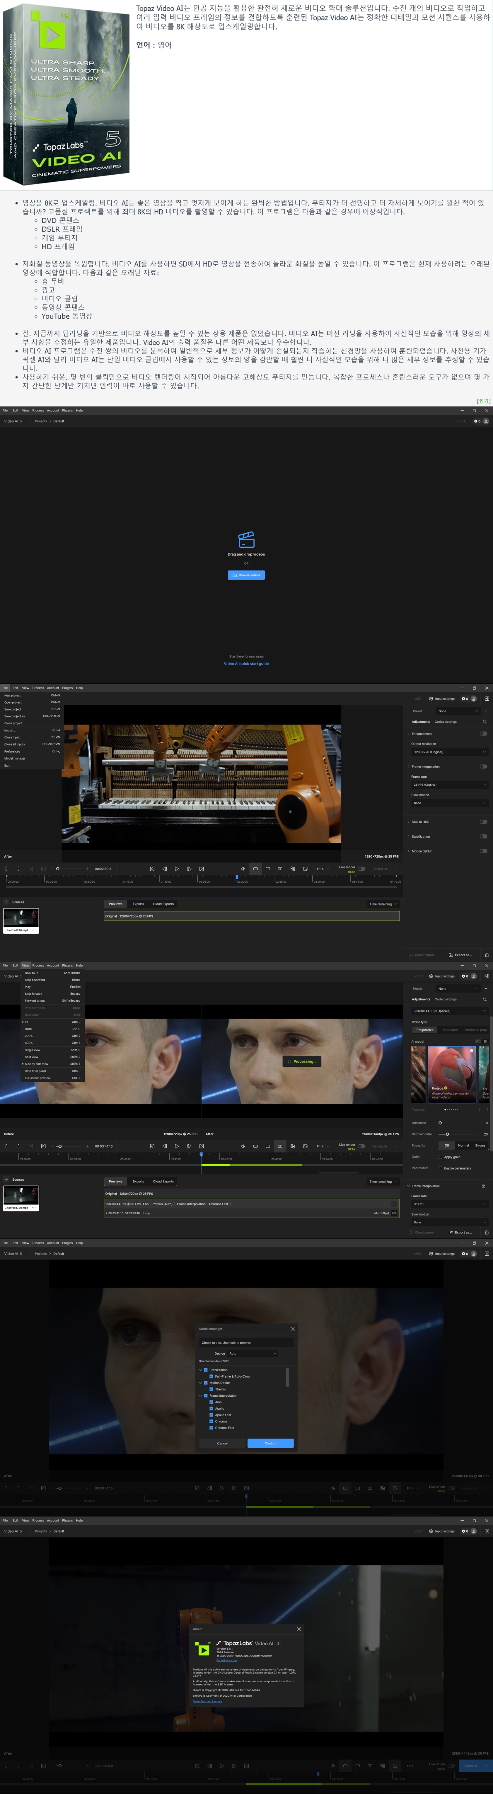Click the [접기] collapse link
This screenshot has height=1794, width=493.
483,401
